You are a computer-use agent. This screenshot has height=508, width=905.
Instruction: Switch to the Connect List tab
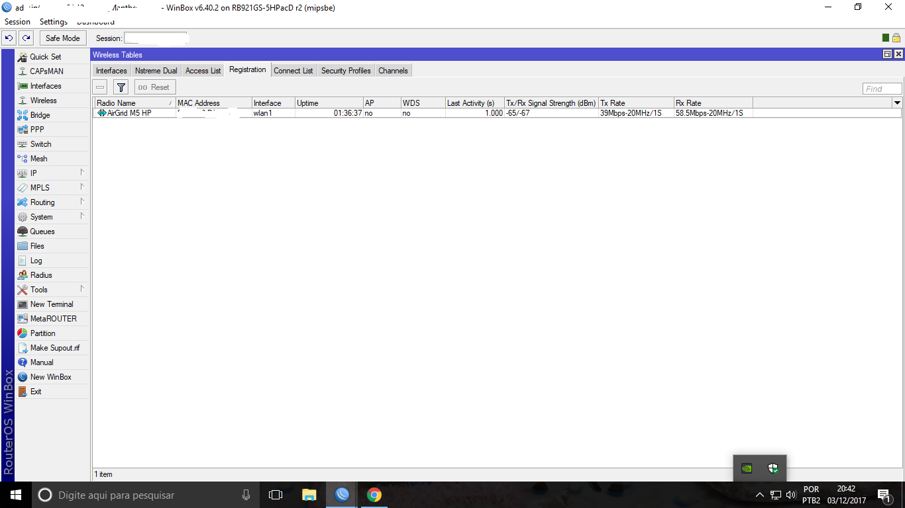(293, 71)
